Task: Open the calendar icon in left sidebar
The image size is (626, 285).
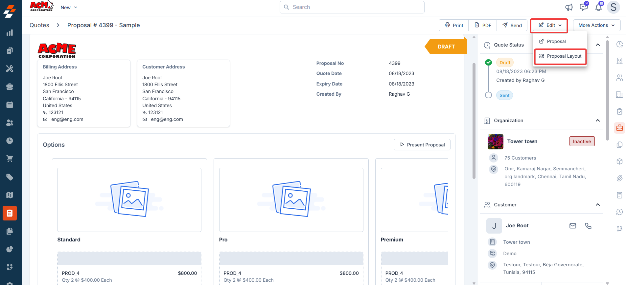Action: pyautogui.click(x=10, y=105)
